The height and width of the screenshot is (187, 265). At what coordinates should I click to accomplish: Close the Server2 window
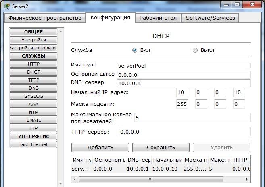pos(252,5)
